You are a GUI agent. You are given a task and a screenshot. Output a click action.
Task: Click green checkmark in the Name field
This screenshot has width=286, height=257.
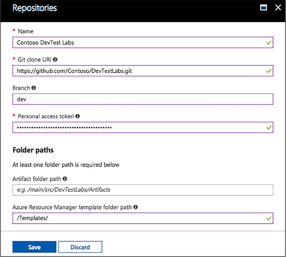pyautogui.click(x=269, y=43)
